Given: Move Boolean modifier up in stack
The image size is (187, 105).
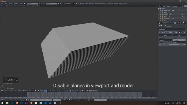Looking at the screenshot, I should pos(179,32).
